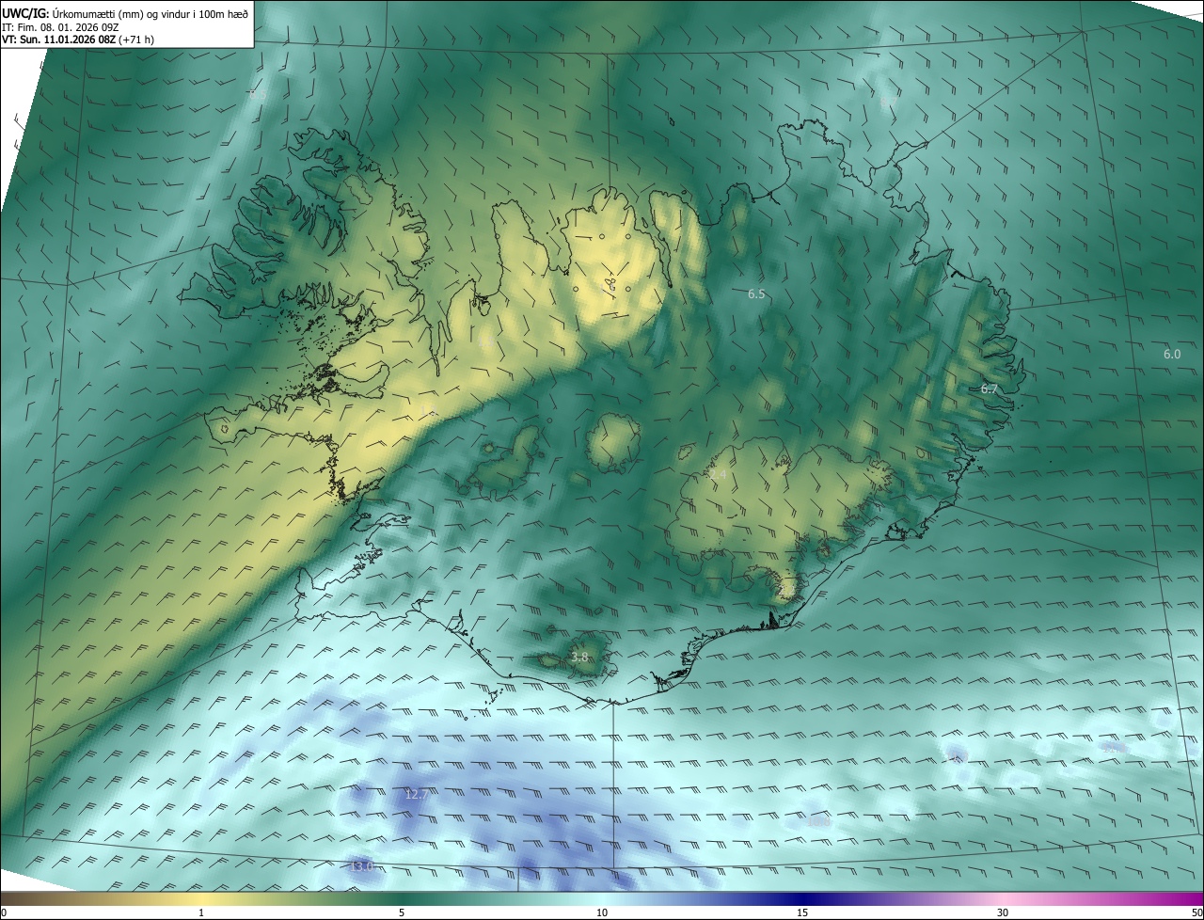Click the color scale tick label 1
This screenshot has width=1204, height=920.
(x=201, y=912)
